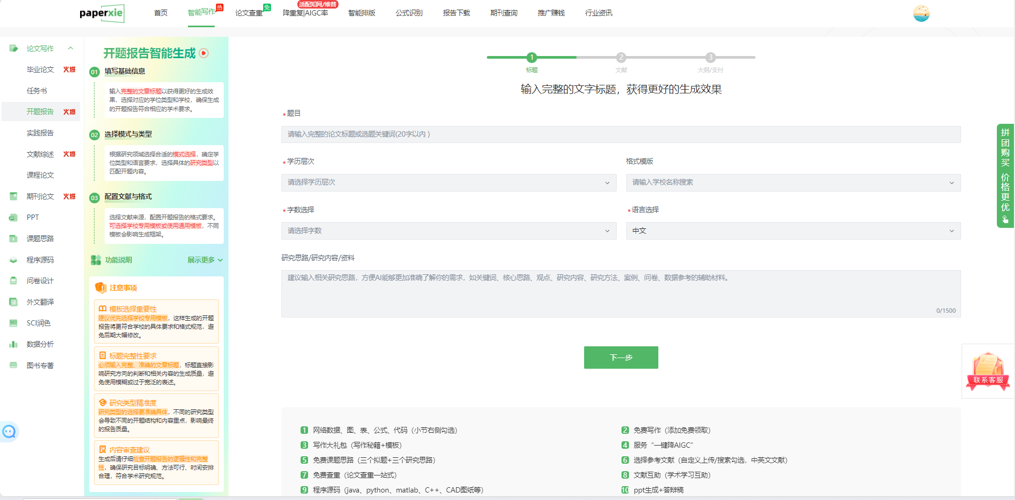Open 程序源码 from the sidebar

[40, 260]
